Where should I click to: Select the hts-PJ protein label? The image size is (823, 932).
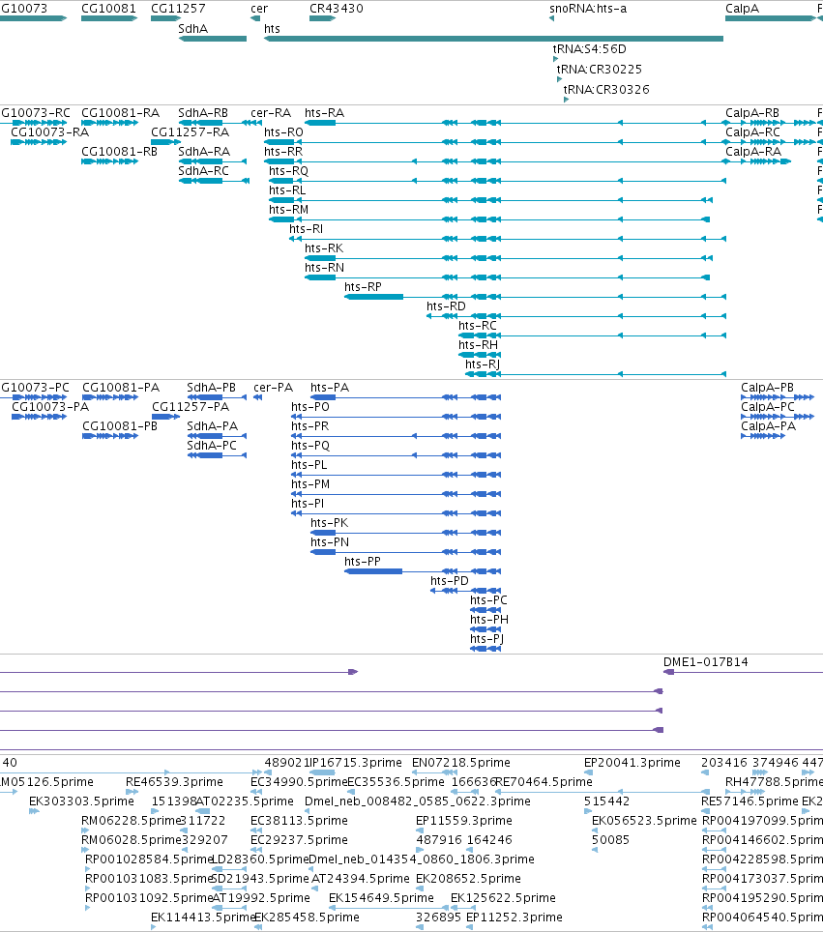pyautogui.click(x=486, y=638)
